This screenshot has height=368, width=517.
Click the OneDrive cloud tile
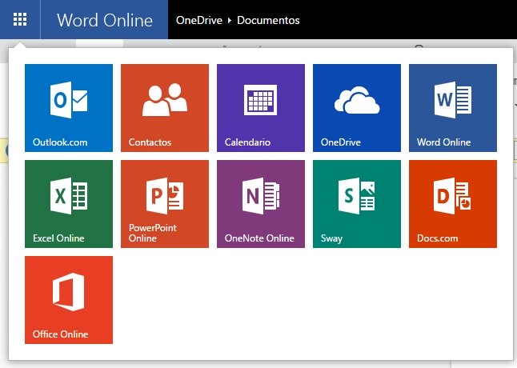click(357, 108)
